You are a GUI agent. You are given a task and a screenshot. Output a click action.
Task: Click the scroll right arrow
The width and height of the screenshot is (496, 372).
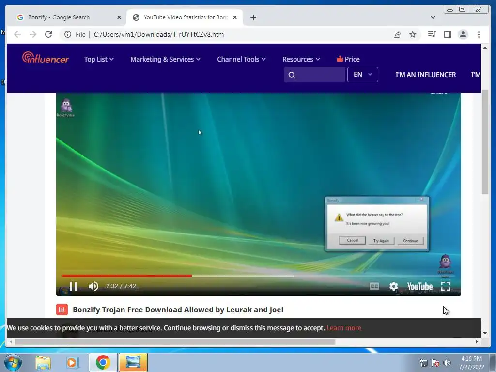point(477,341)
